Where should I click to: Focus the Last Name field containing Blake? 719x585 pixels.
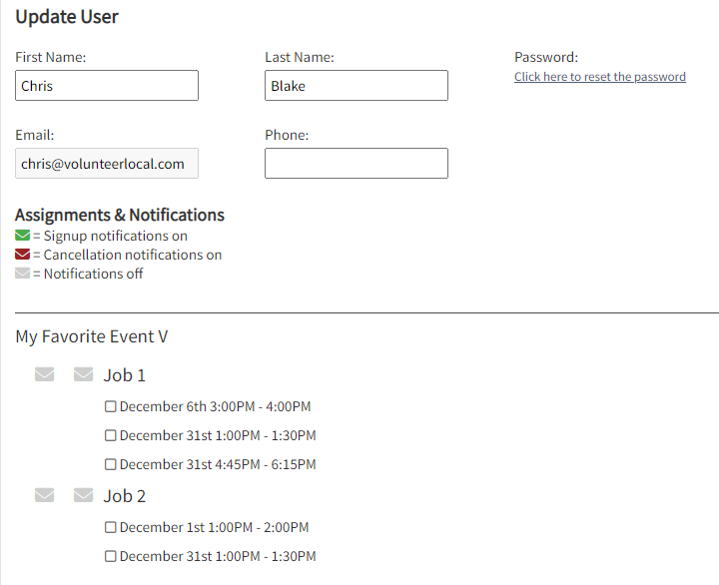pos(357,85)
